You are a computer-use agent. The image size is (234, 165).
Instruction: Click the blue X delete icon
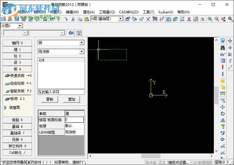click(x=148, y=19)
